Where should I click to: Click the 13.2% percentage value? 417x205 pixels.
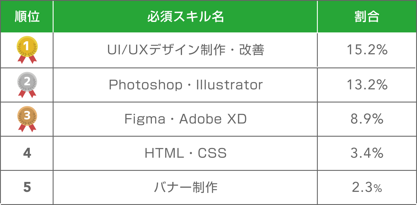tap(367, 85)
